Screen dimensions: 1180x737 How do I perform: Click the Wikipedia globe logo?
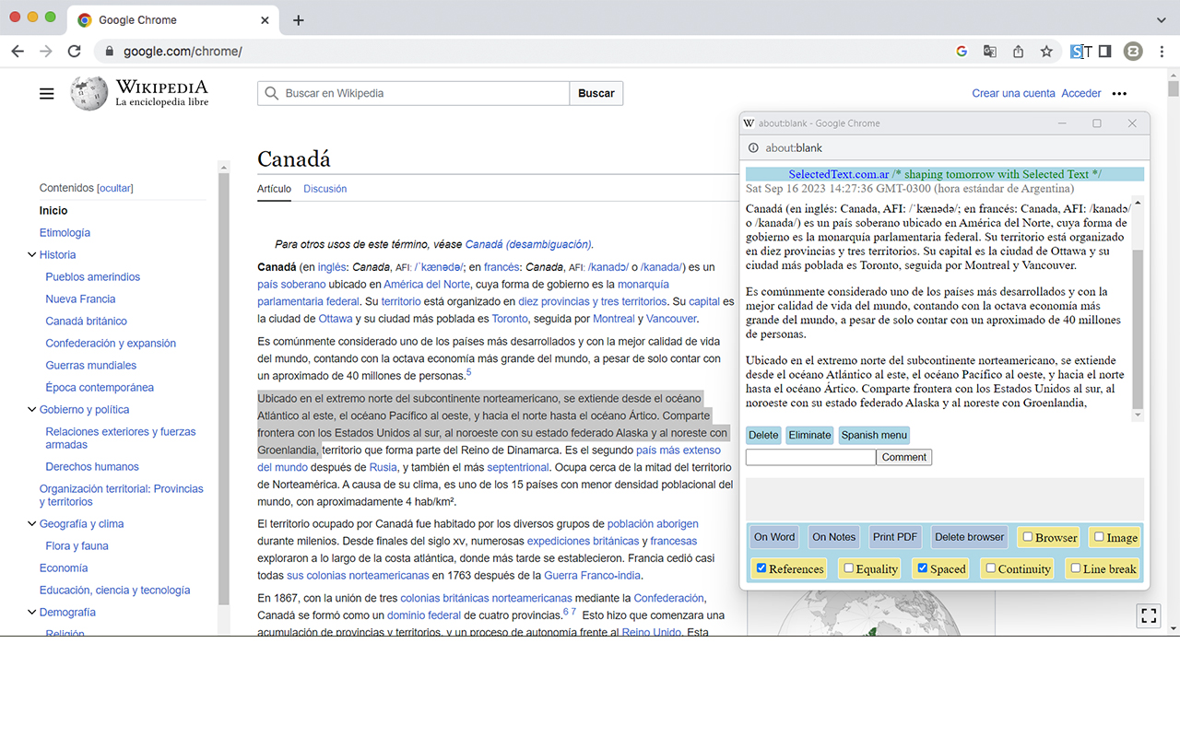89,93
